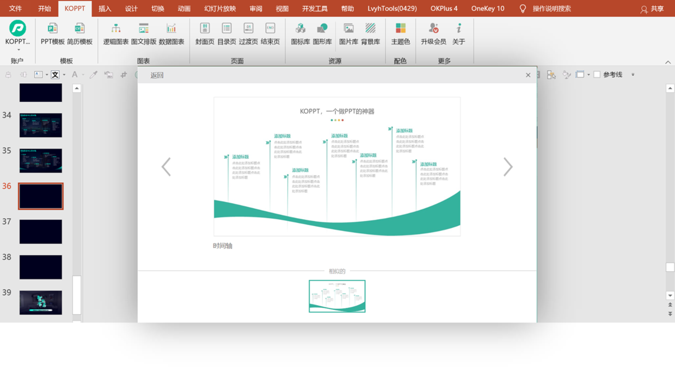Screen dimensions: 675x378
Task: Switch to the OKPlus 4 tab
Action: tap(444, 9)
